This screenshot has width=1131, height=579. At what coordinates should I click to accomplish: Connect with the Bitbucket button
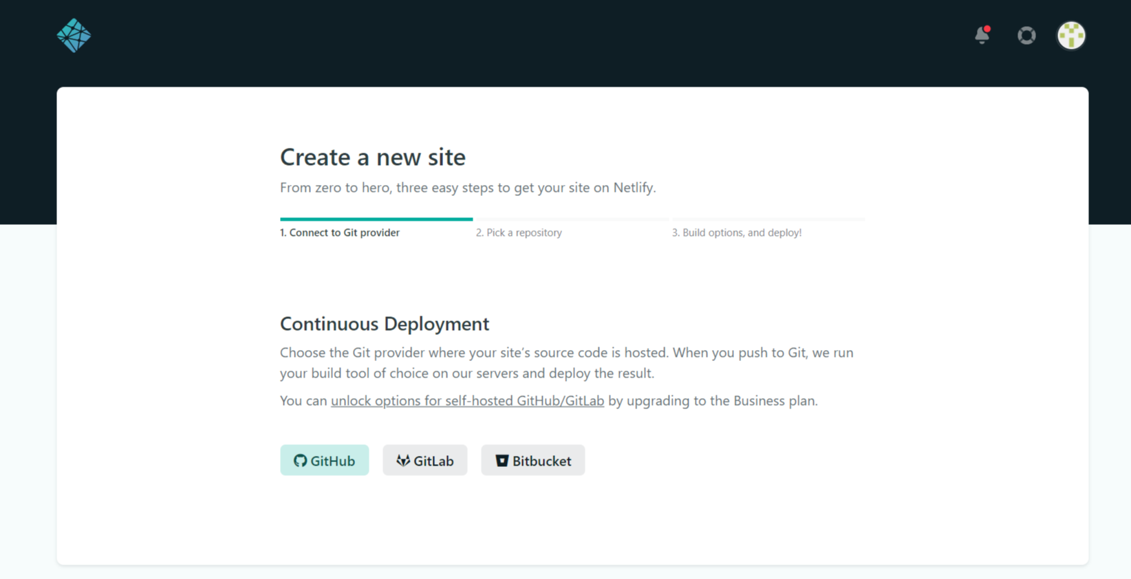(533, 460)
